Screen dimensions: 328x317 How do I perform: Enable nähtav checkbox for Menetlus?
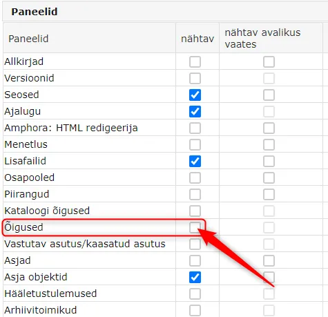pos(195,144)
